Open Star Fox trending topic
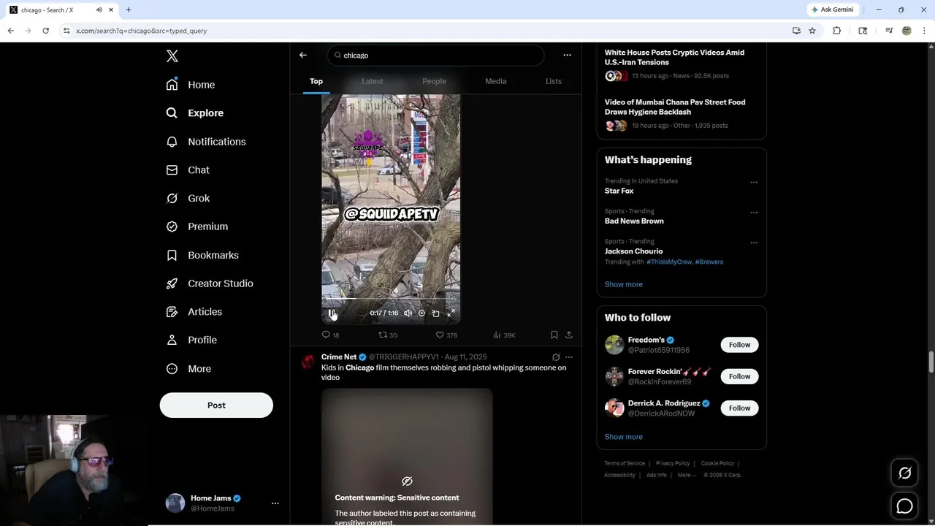The height and width of the screenshot is (526, 935). pyautogui.click(x=619, y=191)
